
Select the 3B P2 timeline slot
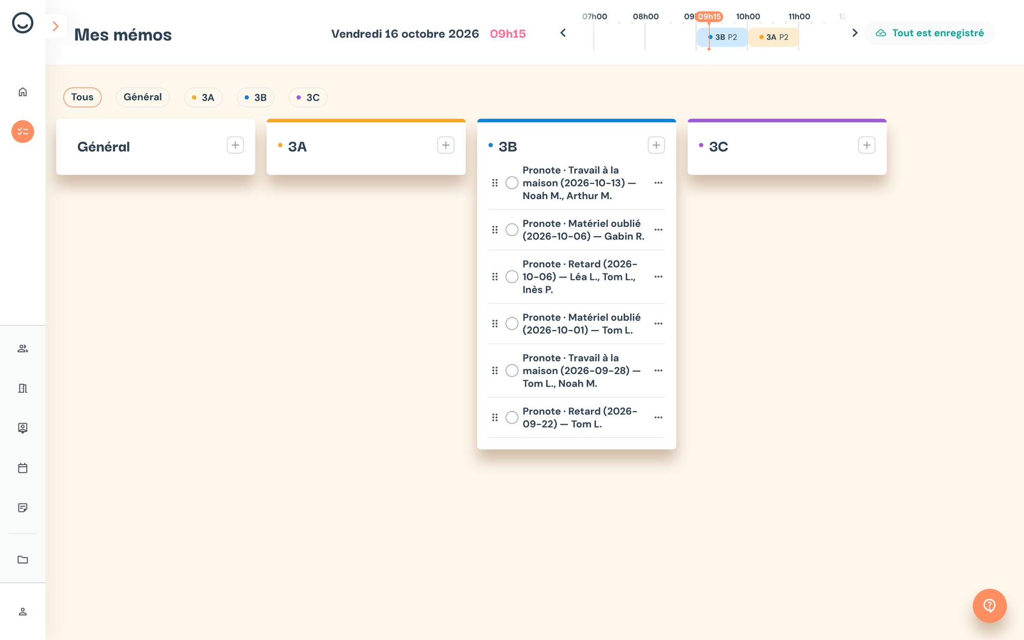click(x=722, y=37)
